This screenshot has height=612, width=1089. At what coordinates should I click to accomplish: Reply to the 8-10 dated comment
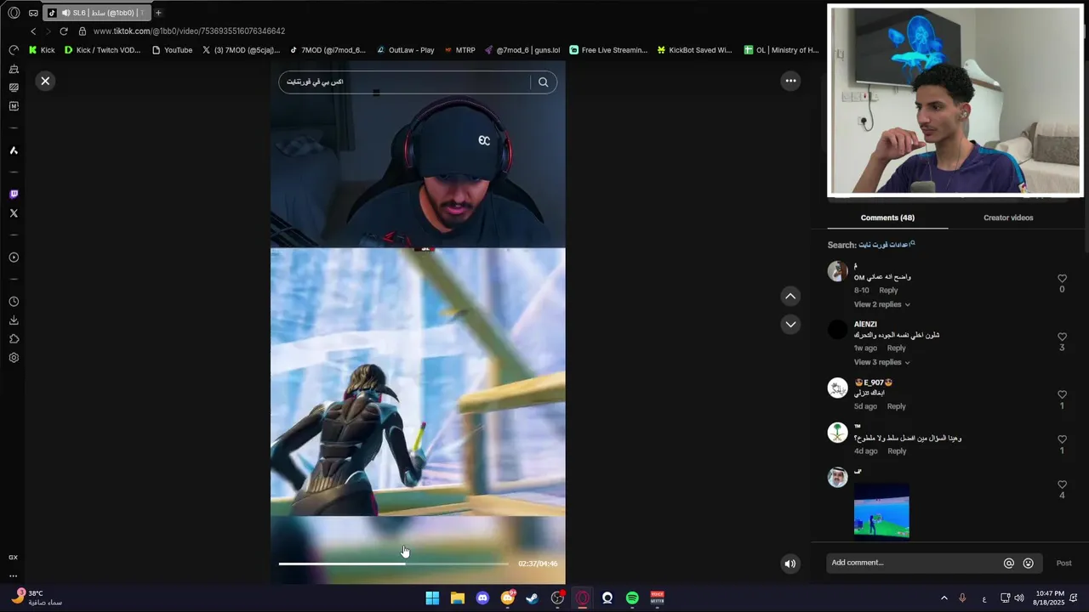click(888, 291)
